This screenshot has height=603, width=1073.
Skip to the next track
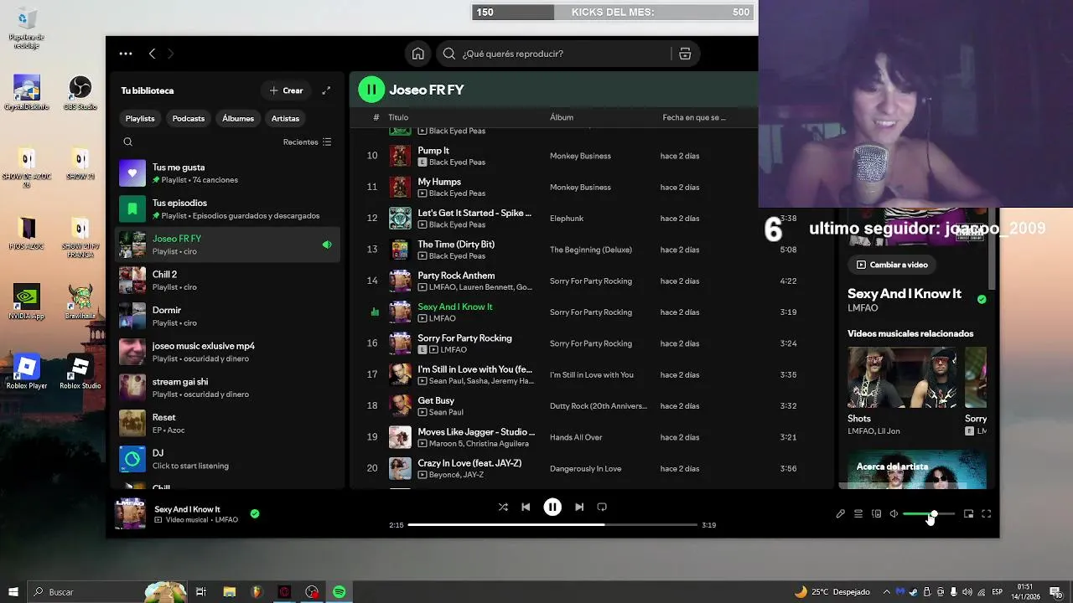[579, 507]
